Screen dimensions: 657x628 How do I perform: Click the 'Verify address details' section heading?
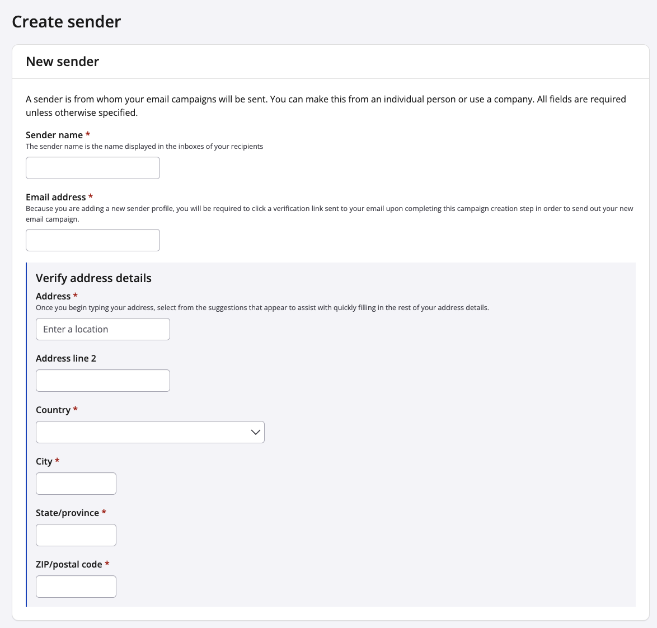93,278
